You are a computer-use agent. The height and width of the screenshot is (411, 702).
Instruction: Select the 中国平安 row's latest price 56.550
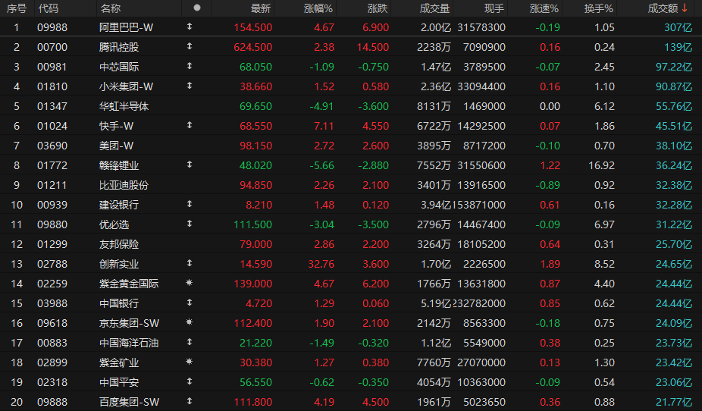click(x=255, y=382)
